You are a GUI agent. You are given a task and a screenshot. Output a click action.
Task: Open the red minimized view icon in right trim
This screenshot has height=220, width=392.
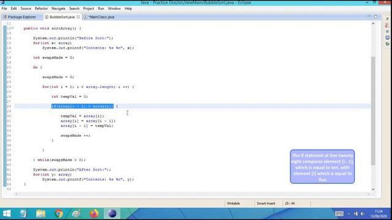point(387,25)
